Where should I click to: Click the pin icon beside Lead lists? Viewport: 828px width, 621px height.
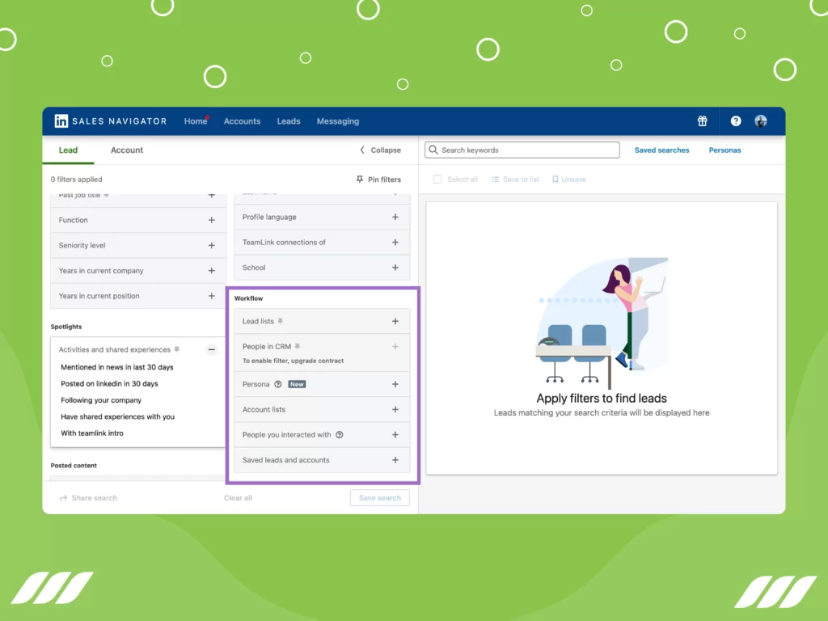pos(281,321)
